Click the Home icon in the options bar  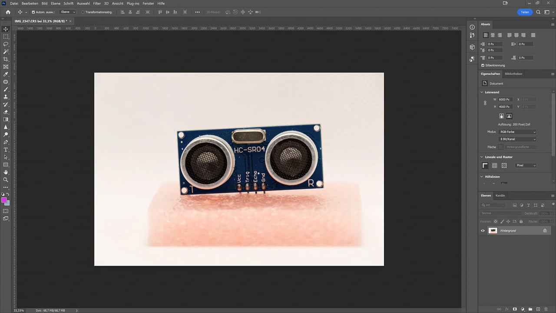pos(8,12)
